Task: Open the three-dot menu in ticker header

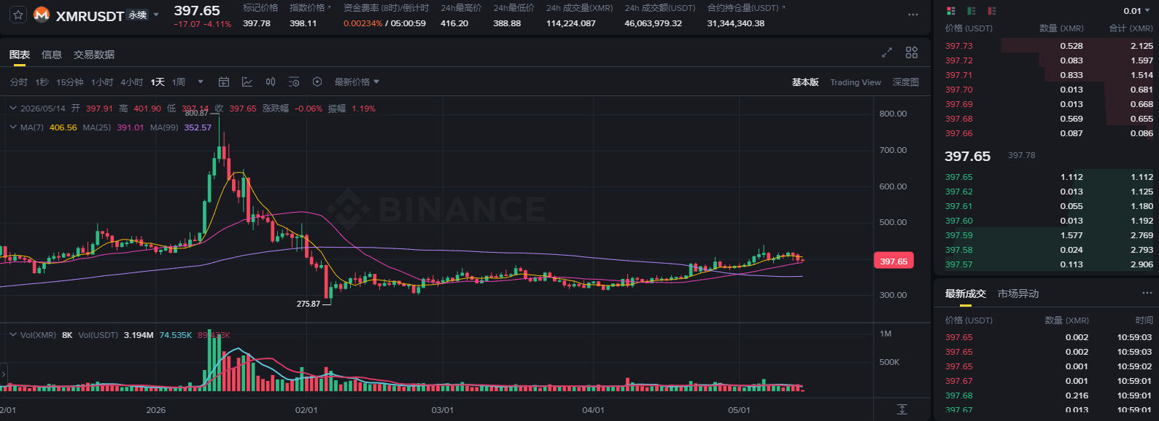Action: (x=913, y=15)
